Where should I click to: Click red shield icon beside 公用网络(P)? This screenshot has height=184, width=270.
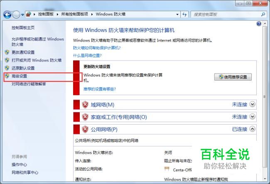pos(85,130)
